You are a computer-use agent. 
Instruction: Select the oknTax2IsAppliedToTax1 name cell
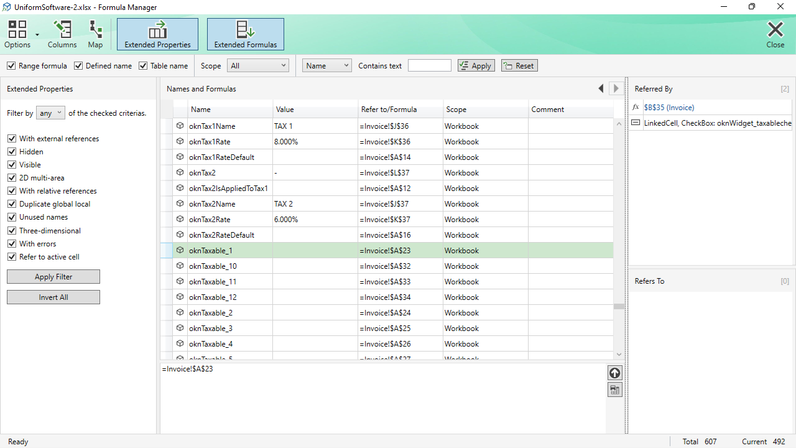point(230,188)
